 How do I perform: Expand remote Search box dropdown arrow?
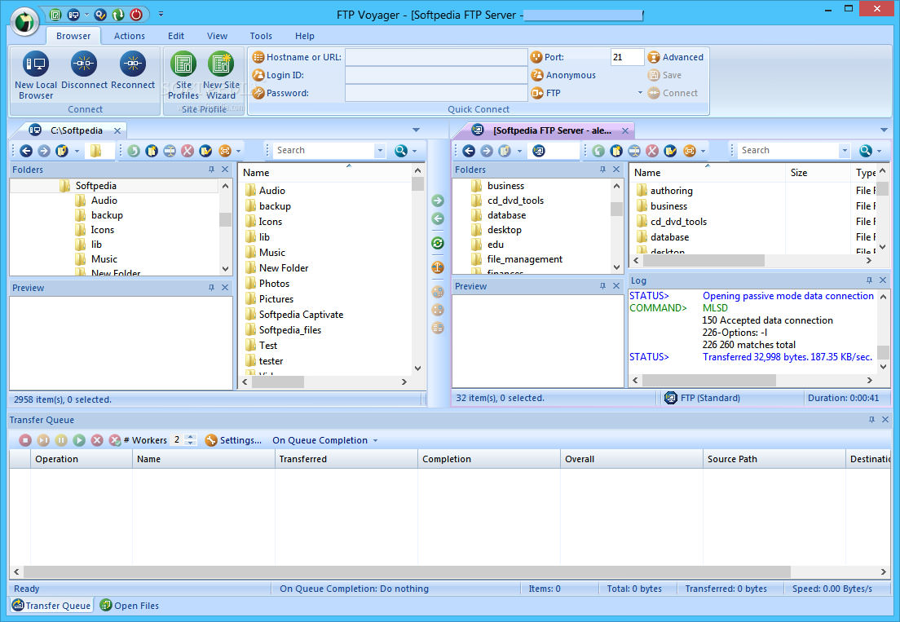pos(845,151)
